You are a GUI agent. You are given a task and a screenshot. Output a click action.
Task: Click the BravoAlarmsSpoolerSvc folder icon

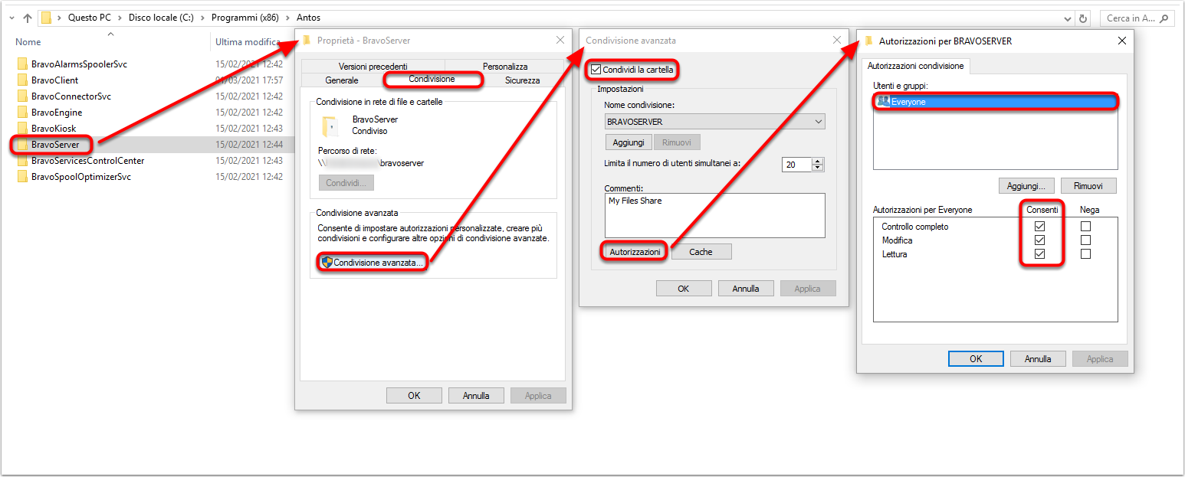tap(22, 64)
